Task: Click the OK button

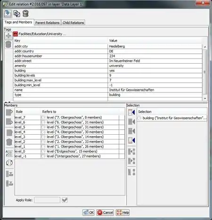Action: tap(89, 212)
